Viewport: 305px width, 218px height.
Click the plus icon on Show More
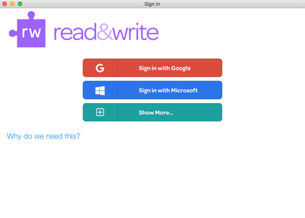tap(100, 113)
